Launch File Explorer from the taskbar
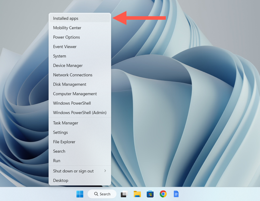The image size is (260, 201). (137, 194)
